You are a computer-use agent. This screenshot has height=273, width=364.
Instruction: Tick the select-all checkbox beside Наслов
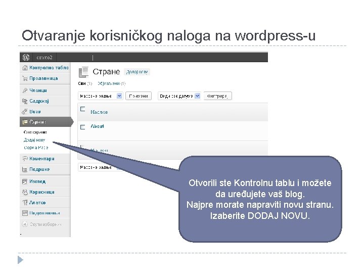(82, 109)
